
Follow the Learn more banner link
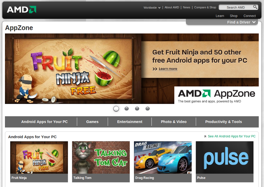tap(168, 69)
